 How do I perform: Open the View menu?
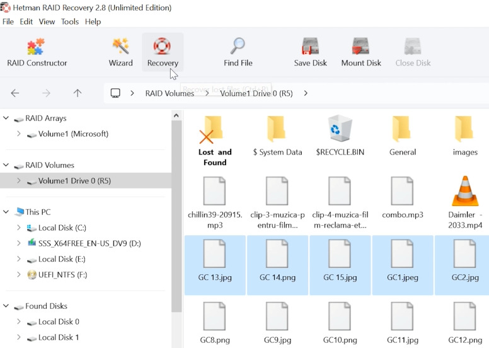[47, 21]
